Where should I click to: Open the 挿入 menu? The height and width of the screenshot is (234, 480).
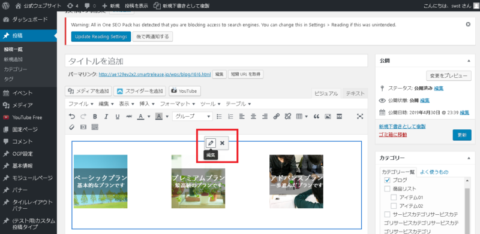tap(147, 104)
